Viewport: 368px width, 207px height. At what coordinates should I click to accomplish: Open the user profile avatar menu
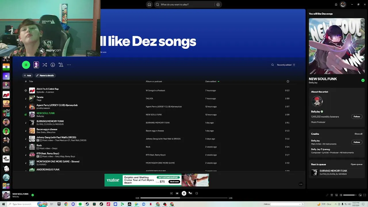[343, 4]
